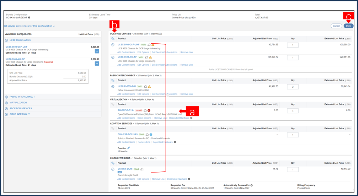Expand FABRIC INTERCONNECT in Available Components
Viewport: 358px width, 196px height.
[x=6, y=97]
